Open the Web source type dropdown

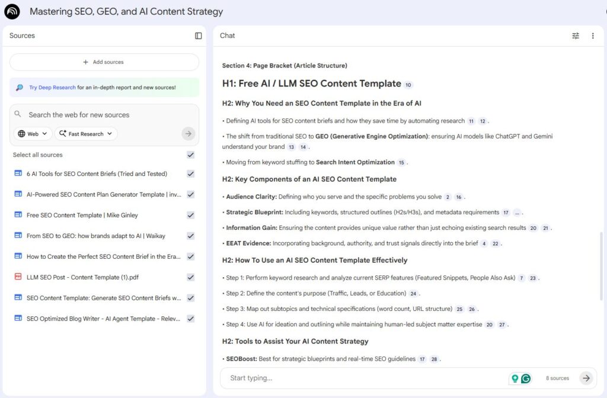point(33,134)
